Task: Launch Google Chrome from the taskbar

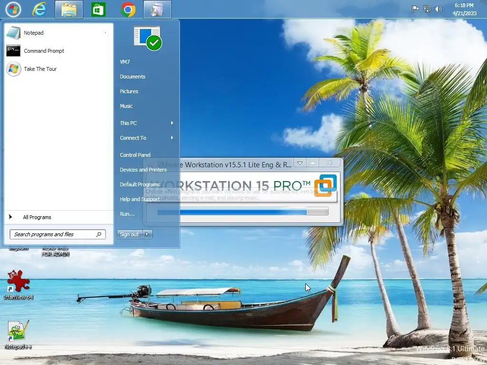Action: pos(128,10)
